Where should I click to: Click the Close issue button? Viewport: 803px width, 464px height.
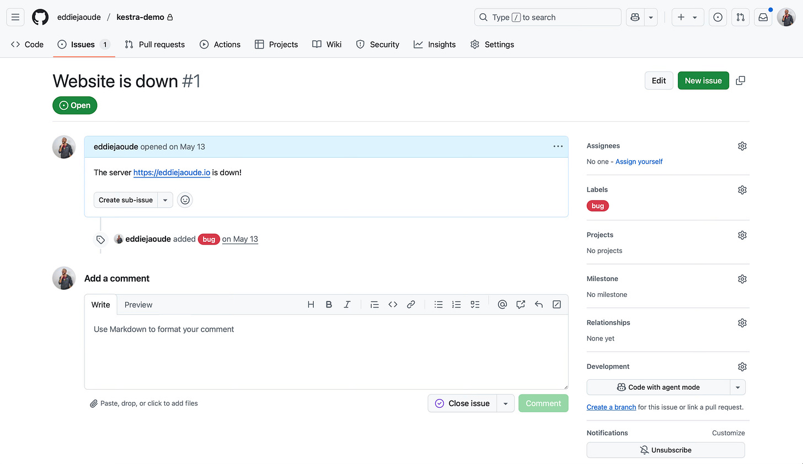[463, 403]
